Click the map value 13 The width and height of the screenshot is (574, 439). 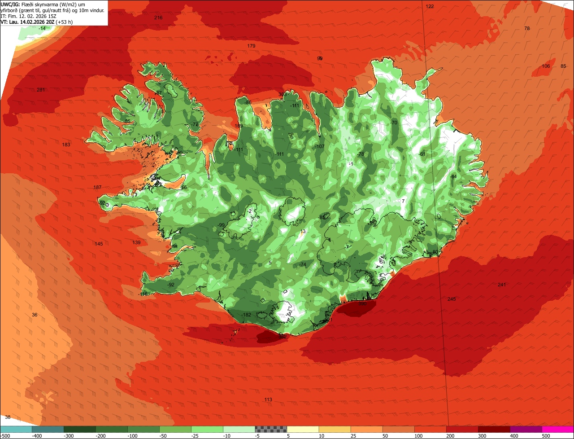[x=303, y=232]
